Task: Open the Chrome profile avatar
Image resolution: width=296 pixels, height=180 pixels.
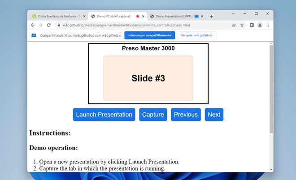Action: pyautogui.click(x=260, y=25)
